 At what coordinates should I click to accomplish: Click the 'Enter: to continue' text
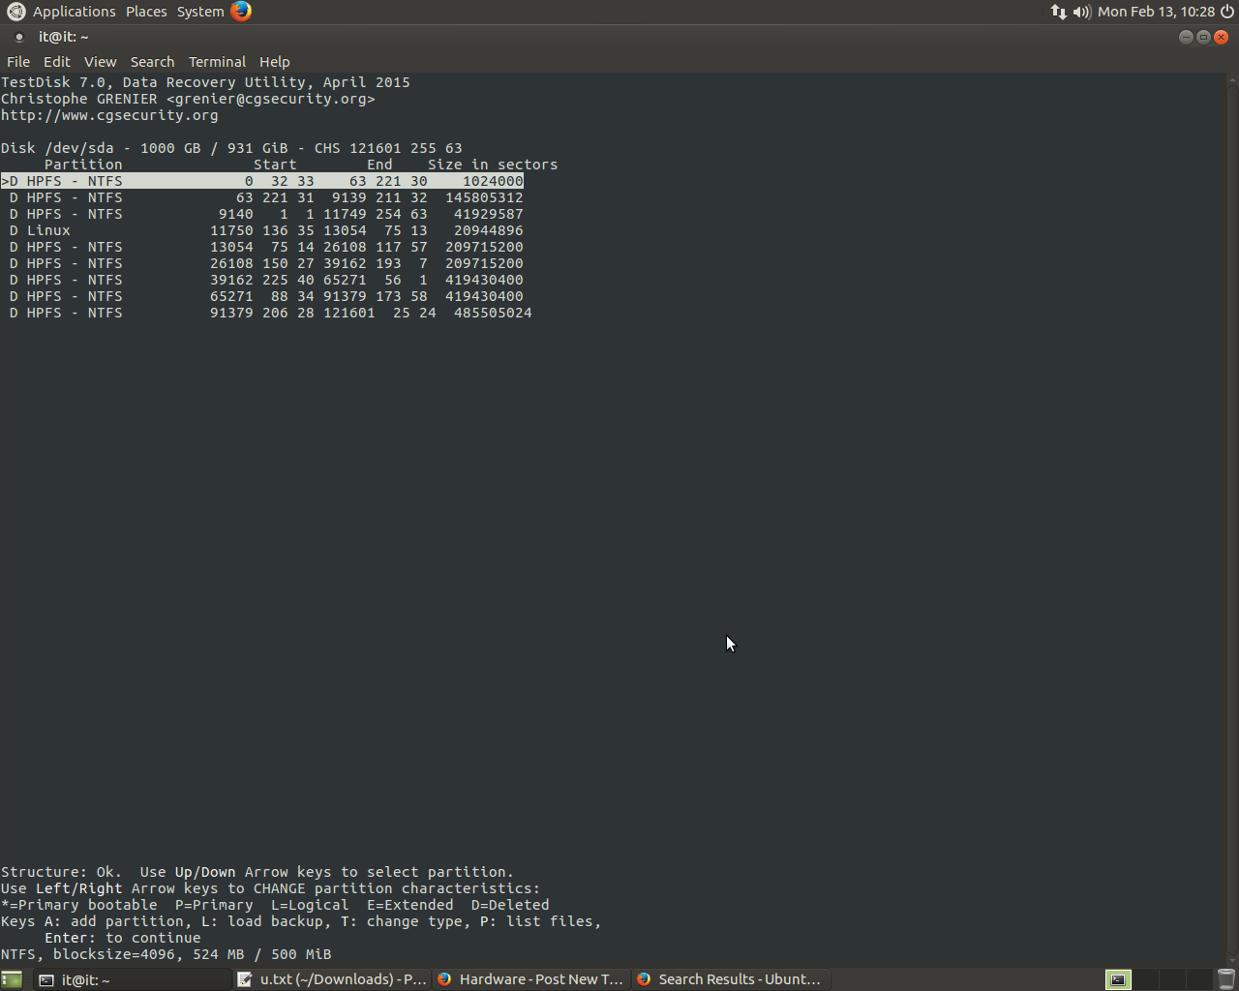pos(123,938)
